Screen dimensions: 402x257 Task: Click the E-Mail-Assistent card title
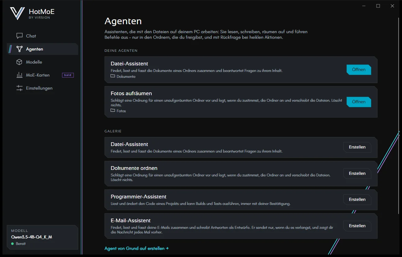(131, 220)
